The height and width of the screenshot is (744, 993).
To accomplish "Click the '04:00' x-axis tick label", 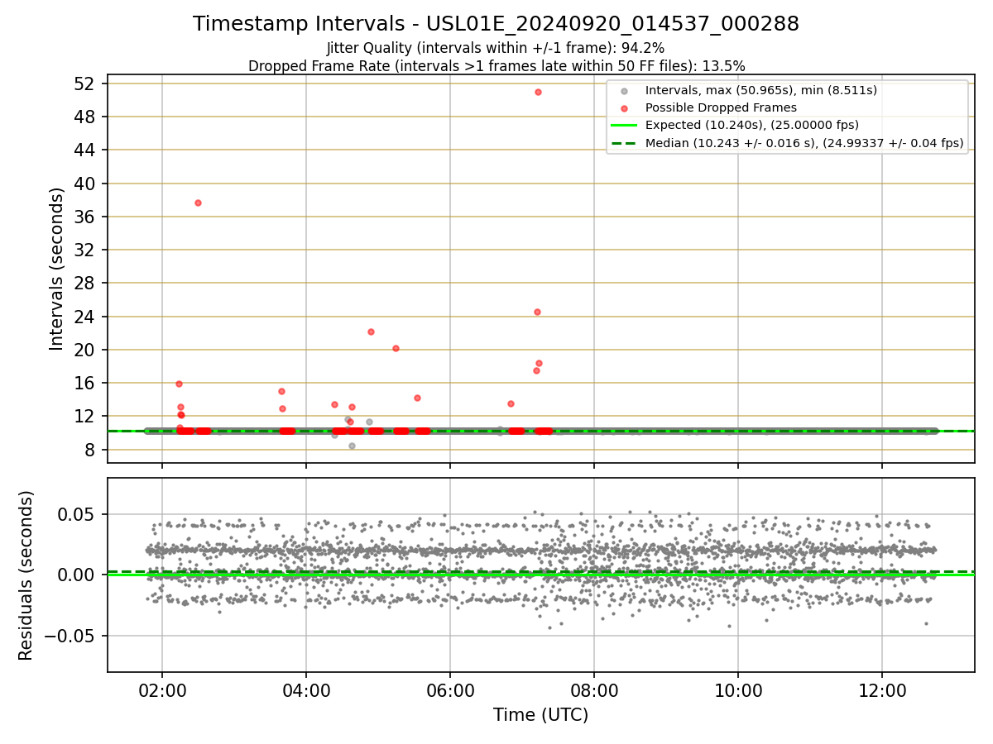I will pyautogui.click(x=306, y=690).
